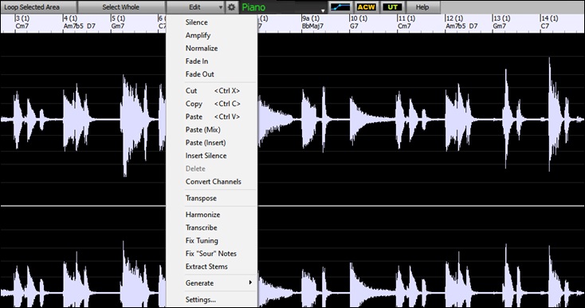Viewport: 585px width, 308px height.
Task: Click the blue volume automation curve icon
Action: pyautogui.click(x=340, y=7)
